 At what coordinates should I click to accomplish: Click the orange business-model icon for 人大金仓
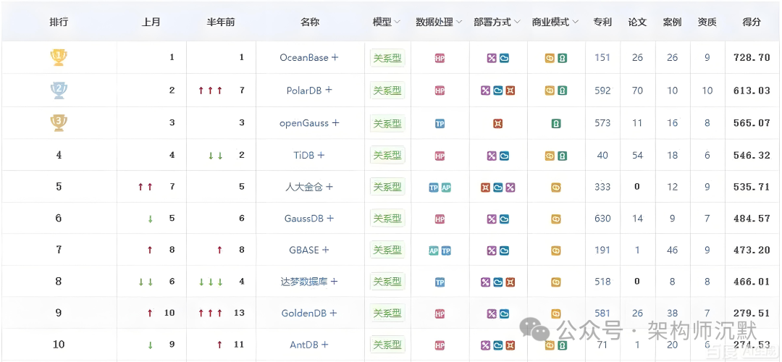point(556,188)
